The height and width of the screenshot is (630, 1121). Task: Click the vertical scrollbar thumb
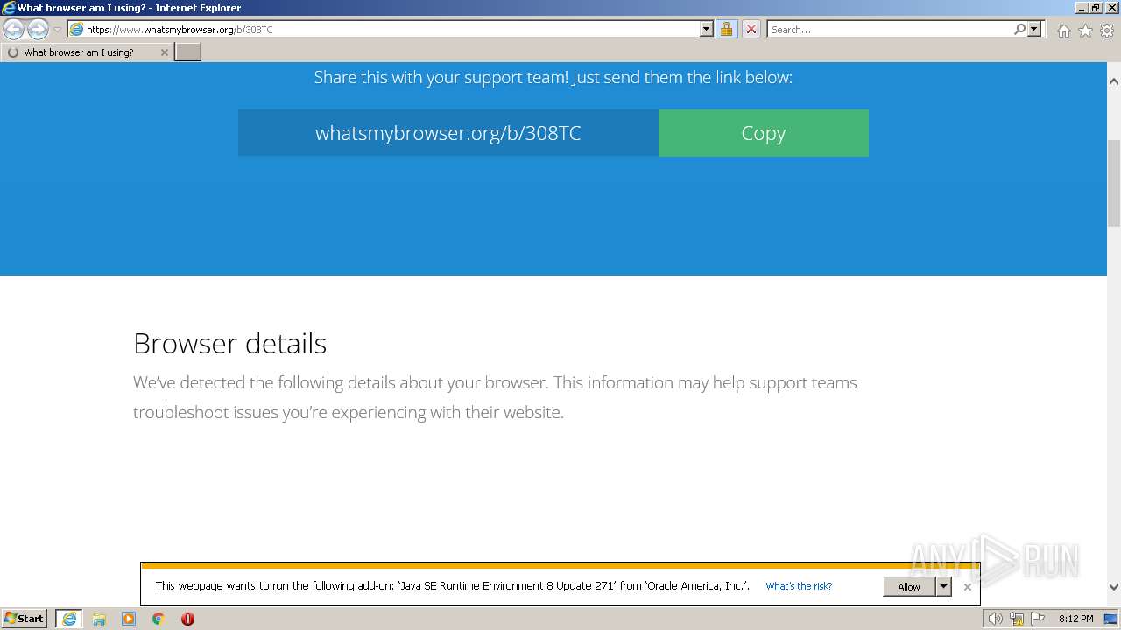click(1114, 183)
